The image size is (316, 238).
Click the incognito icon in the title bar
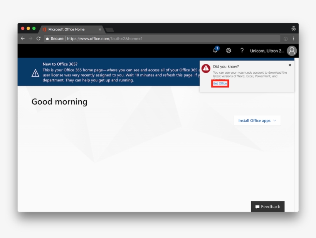(293, 29)
